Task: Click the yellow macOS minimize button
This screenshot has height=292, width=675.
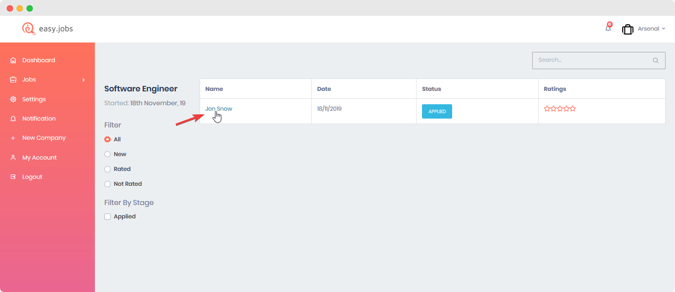Action: (20, 8)
